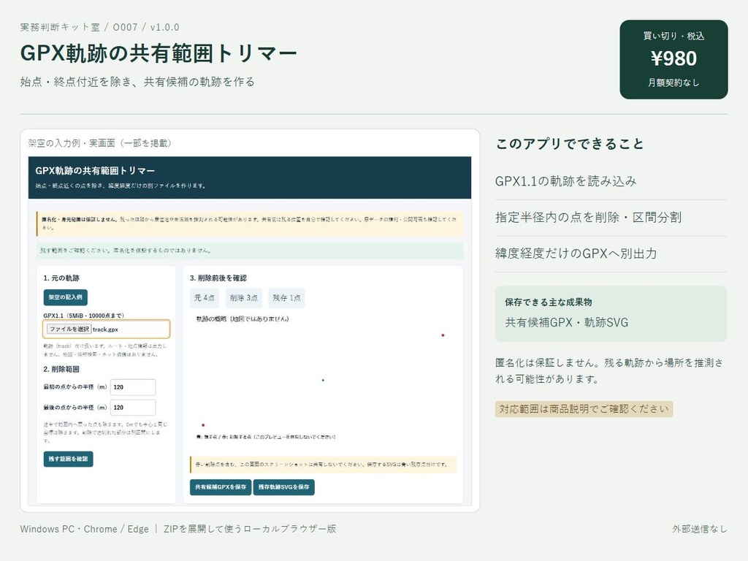Click the 1. 元の軌跡 section heading

tap(61, 278)
